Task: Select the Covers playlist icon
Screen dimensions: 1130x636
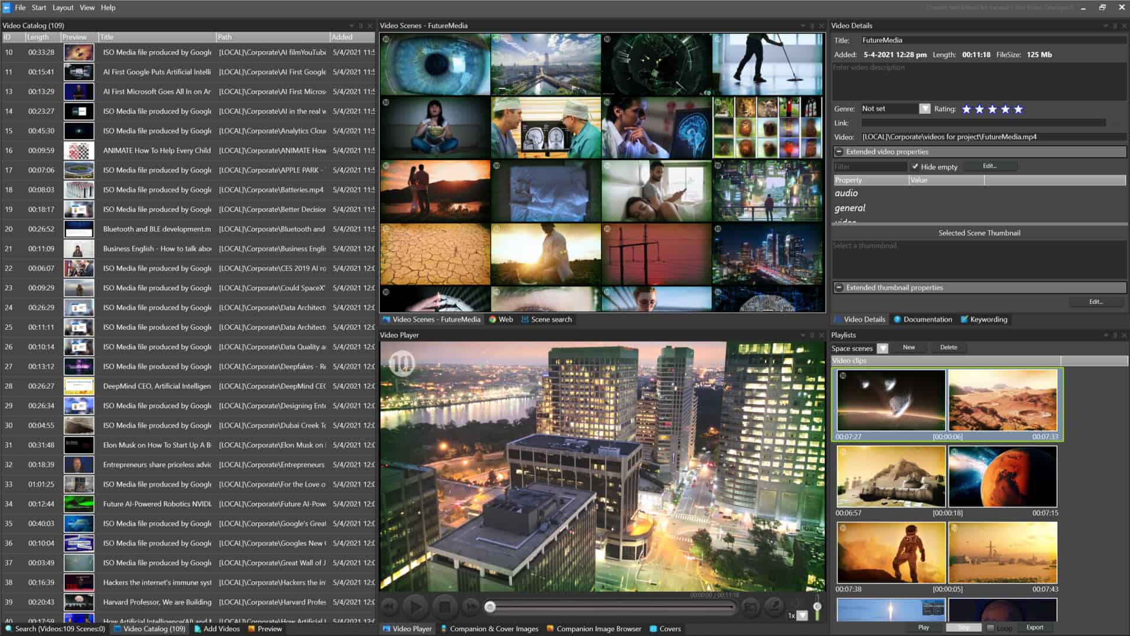Action: pos(652,629)
